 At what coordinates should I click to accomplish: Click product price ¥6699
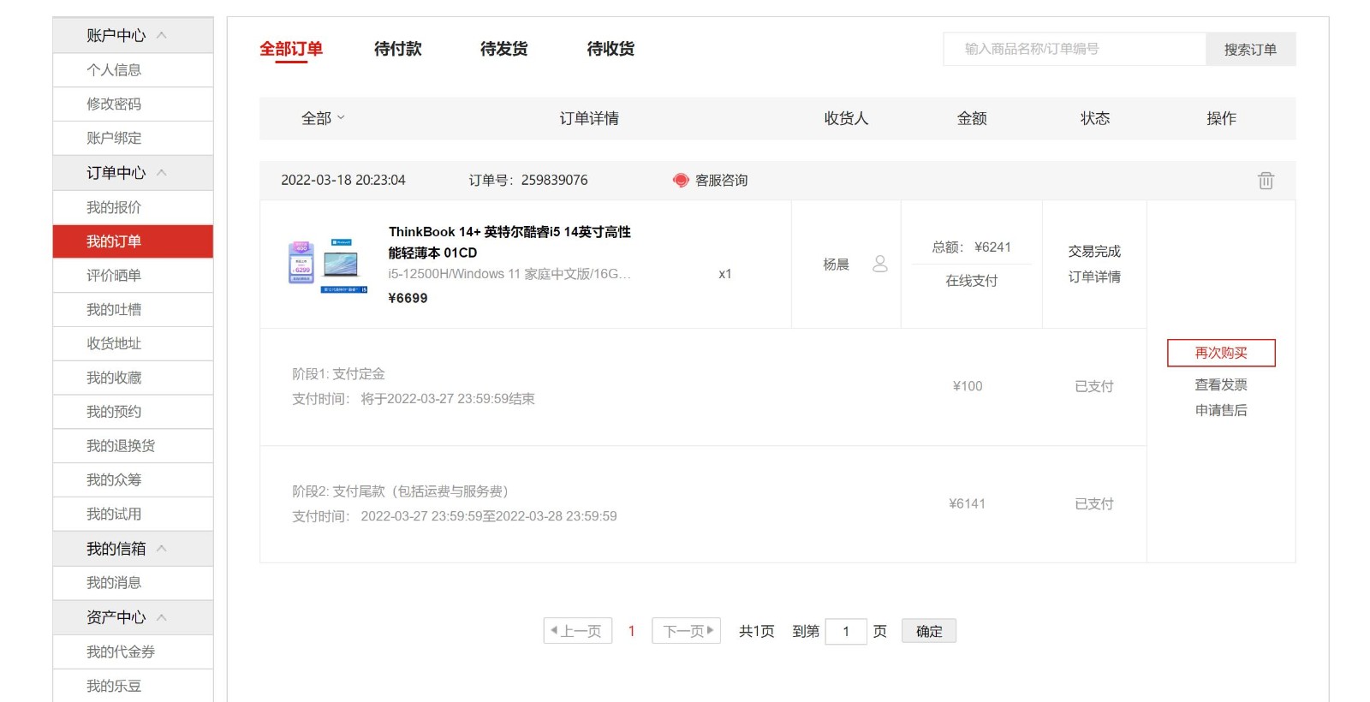pos(408,298)
